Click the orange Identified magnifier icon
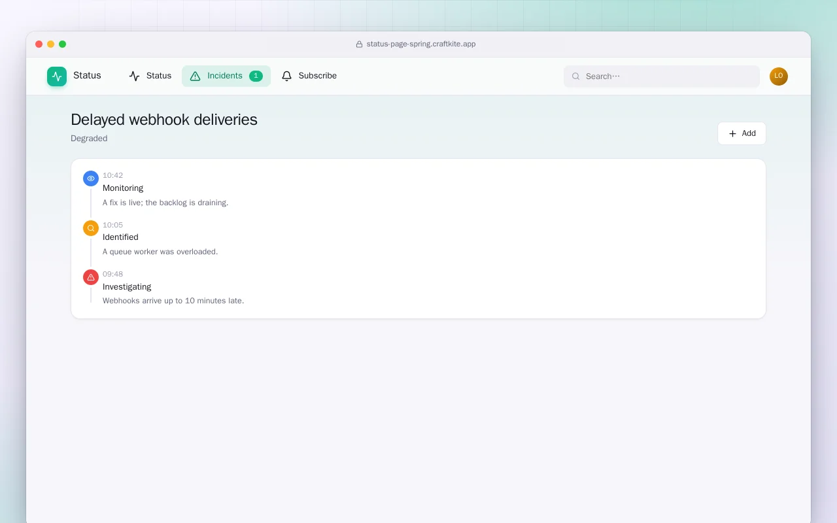This screenshot has height=523, width=837. click(x=91, y=228)
